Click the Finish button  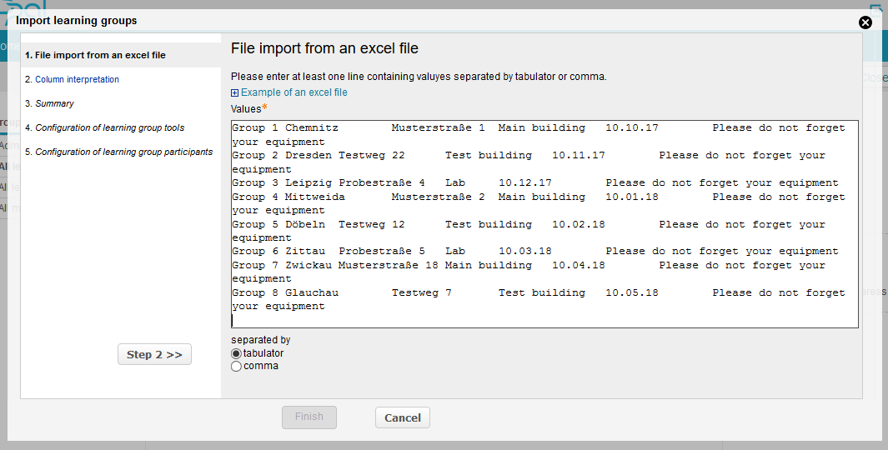click(x=309, y=417)
